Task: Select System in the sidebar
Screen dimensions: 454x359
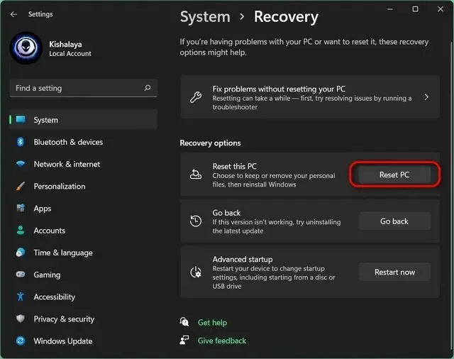Action: click(84, 120)
